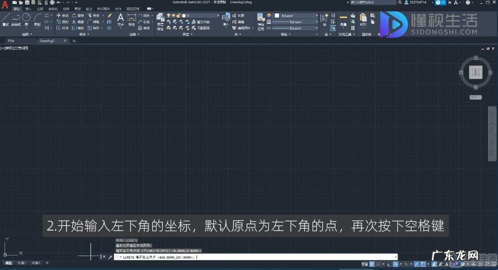Click the Undo arrow
The height and width of the screenshot is (270, 498).
tap(58, 2)
